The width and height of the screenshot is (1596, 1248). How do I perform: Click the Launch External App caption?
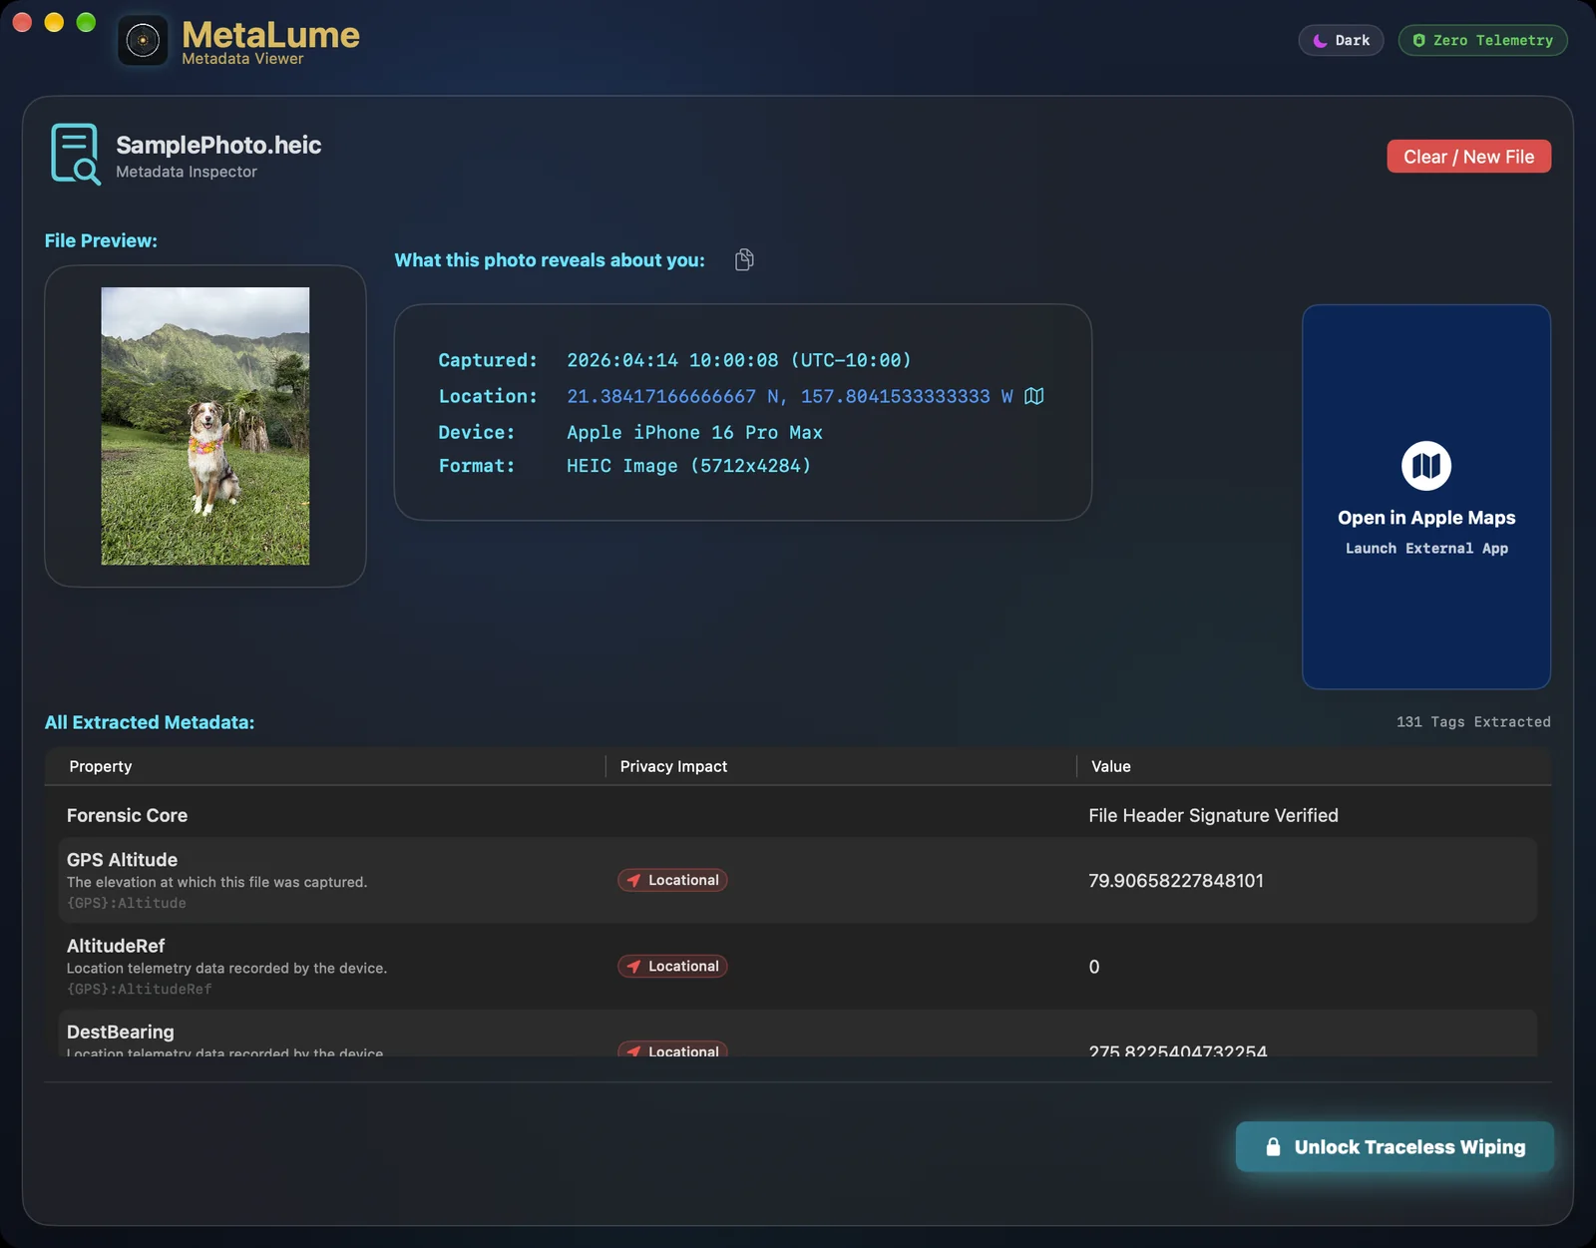[x=1426, y=549]
